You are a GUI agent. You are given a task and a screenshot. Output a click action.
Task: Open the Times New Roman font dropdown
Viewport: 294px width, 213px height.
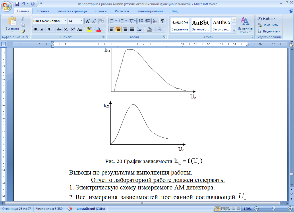click(x=65, y=21)
